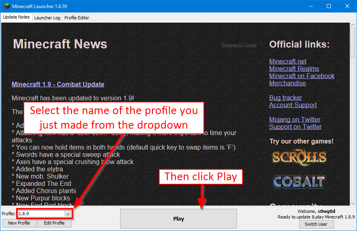The height and width of the screenshot is (231, 357).
Task: Click the Minecraft grass block icon in title bar
Action: [6, 6]
